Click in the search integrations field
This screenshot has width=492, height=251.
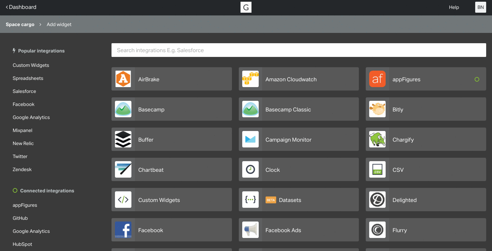pyautogui.click(x=299, y=50)
